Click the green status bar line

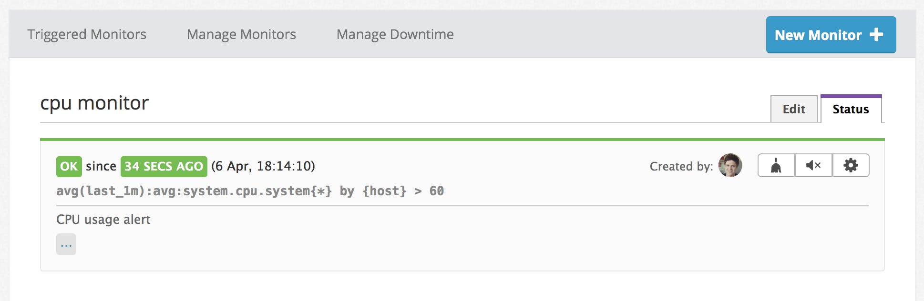(x=462, y=140)
